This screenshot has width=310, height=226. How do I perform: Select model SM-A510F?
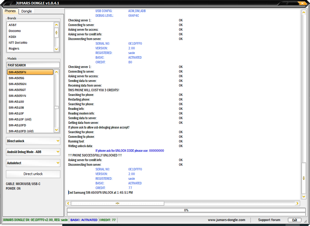30,114
